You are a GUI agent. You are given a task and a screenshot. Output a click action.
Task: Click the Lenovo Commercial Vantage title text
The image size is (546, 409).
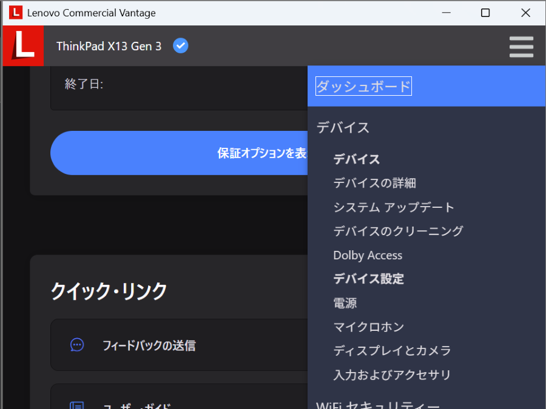tap(92, 13)
